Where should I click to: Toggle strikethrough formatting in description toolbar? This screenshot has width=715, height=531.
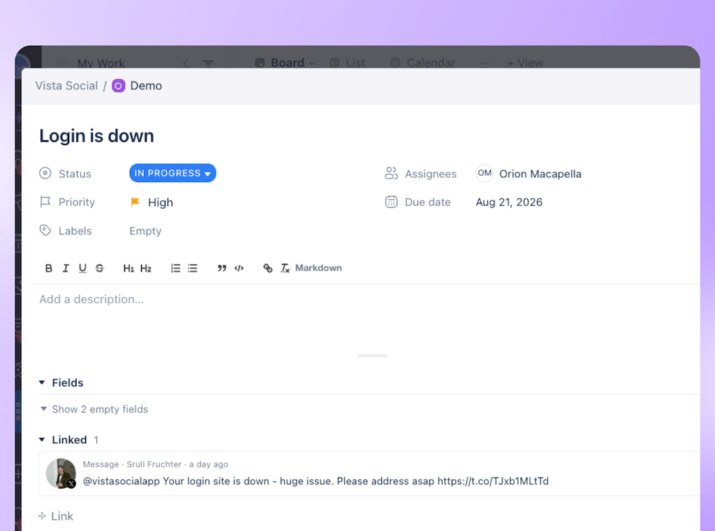[x=99, y=269]
